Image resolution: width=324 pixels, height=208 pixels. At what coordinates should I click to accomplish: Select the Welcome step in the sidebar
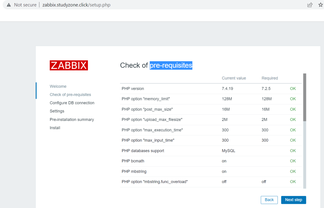click(x=58, y=86)
